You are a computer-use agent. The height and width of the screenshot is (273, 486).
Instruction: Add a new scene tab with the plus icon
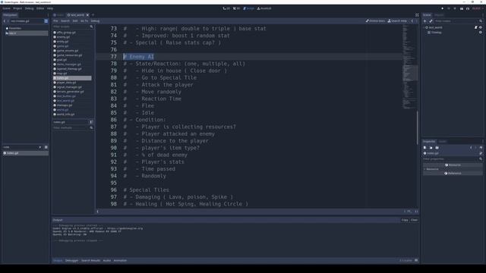tap(93, 15)
